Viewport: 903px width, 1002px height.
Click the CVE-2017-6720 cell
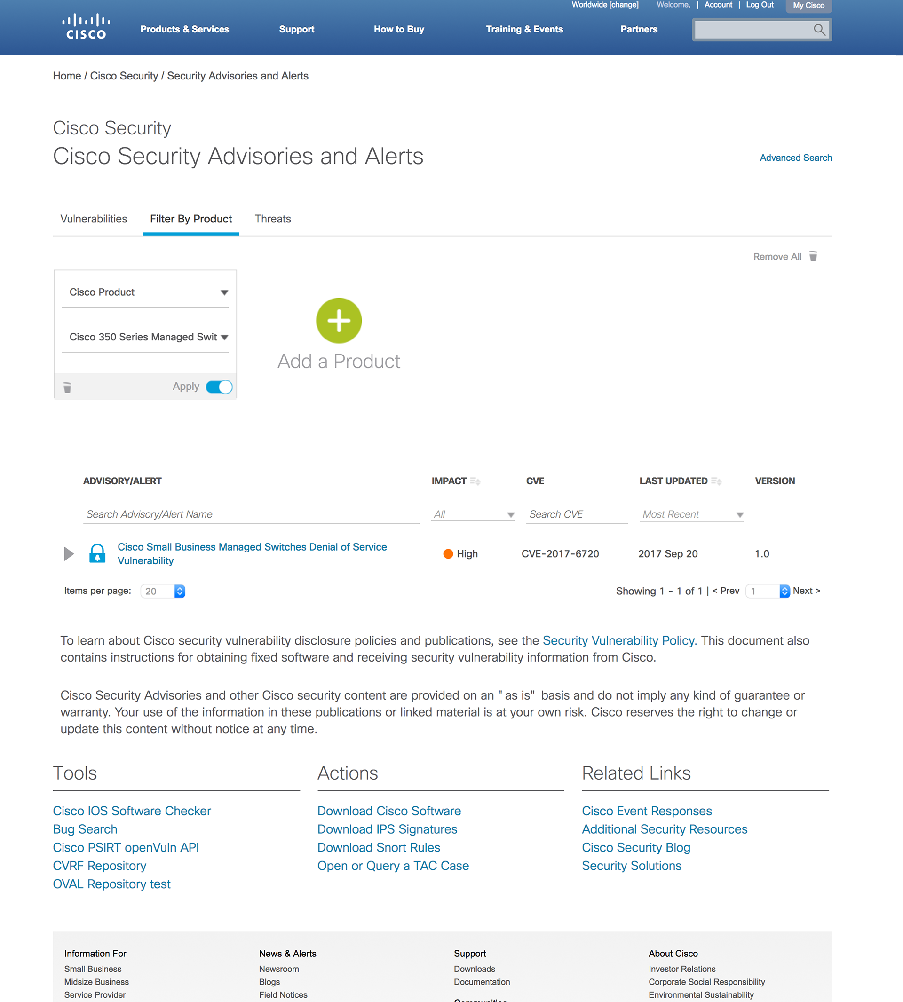pos(560,553)
